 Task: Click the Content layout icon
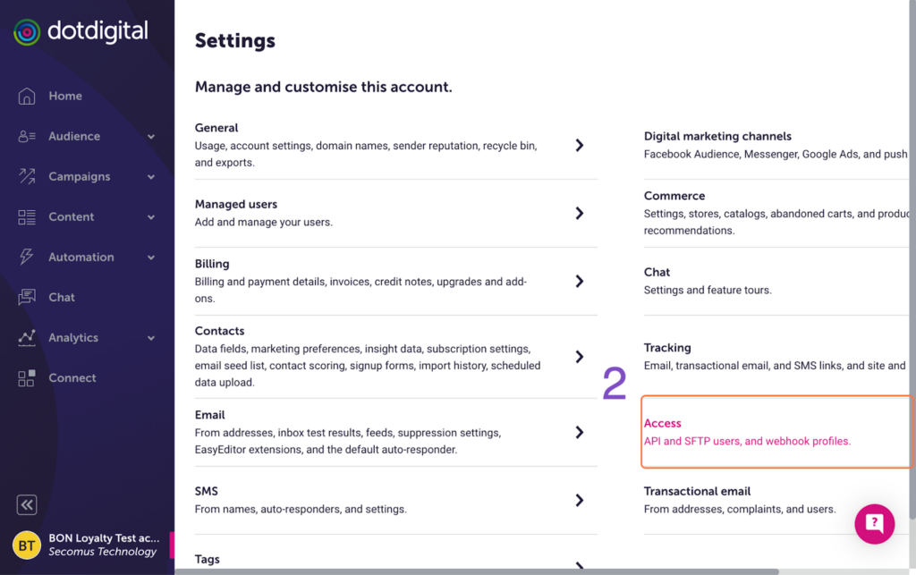(27, 216)
